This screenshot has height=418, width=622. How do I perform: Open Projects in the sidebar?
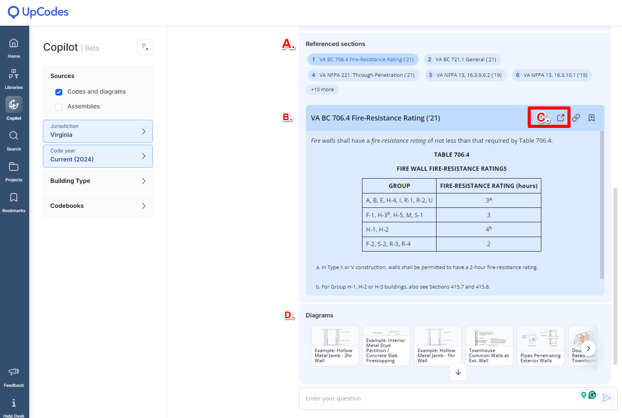14,172
